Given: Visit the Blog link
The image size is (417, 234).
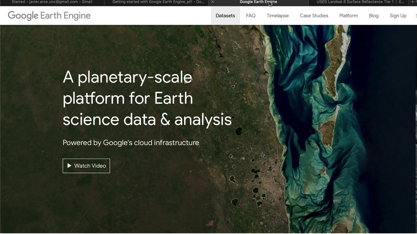Looking at the screenshot, I should [374, 16].
